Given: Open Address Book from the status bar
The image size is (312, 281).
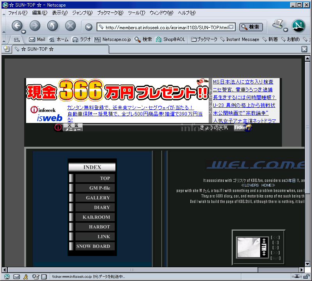Looking at the screenshot, I should tap(44, 276).
